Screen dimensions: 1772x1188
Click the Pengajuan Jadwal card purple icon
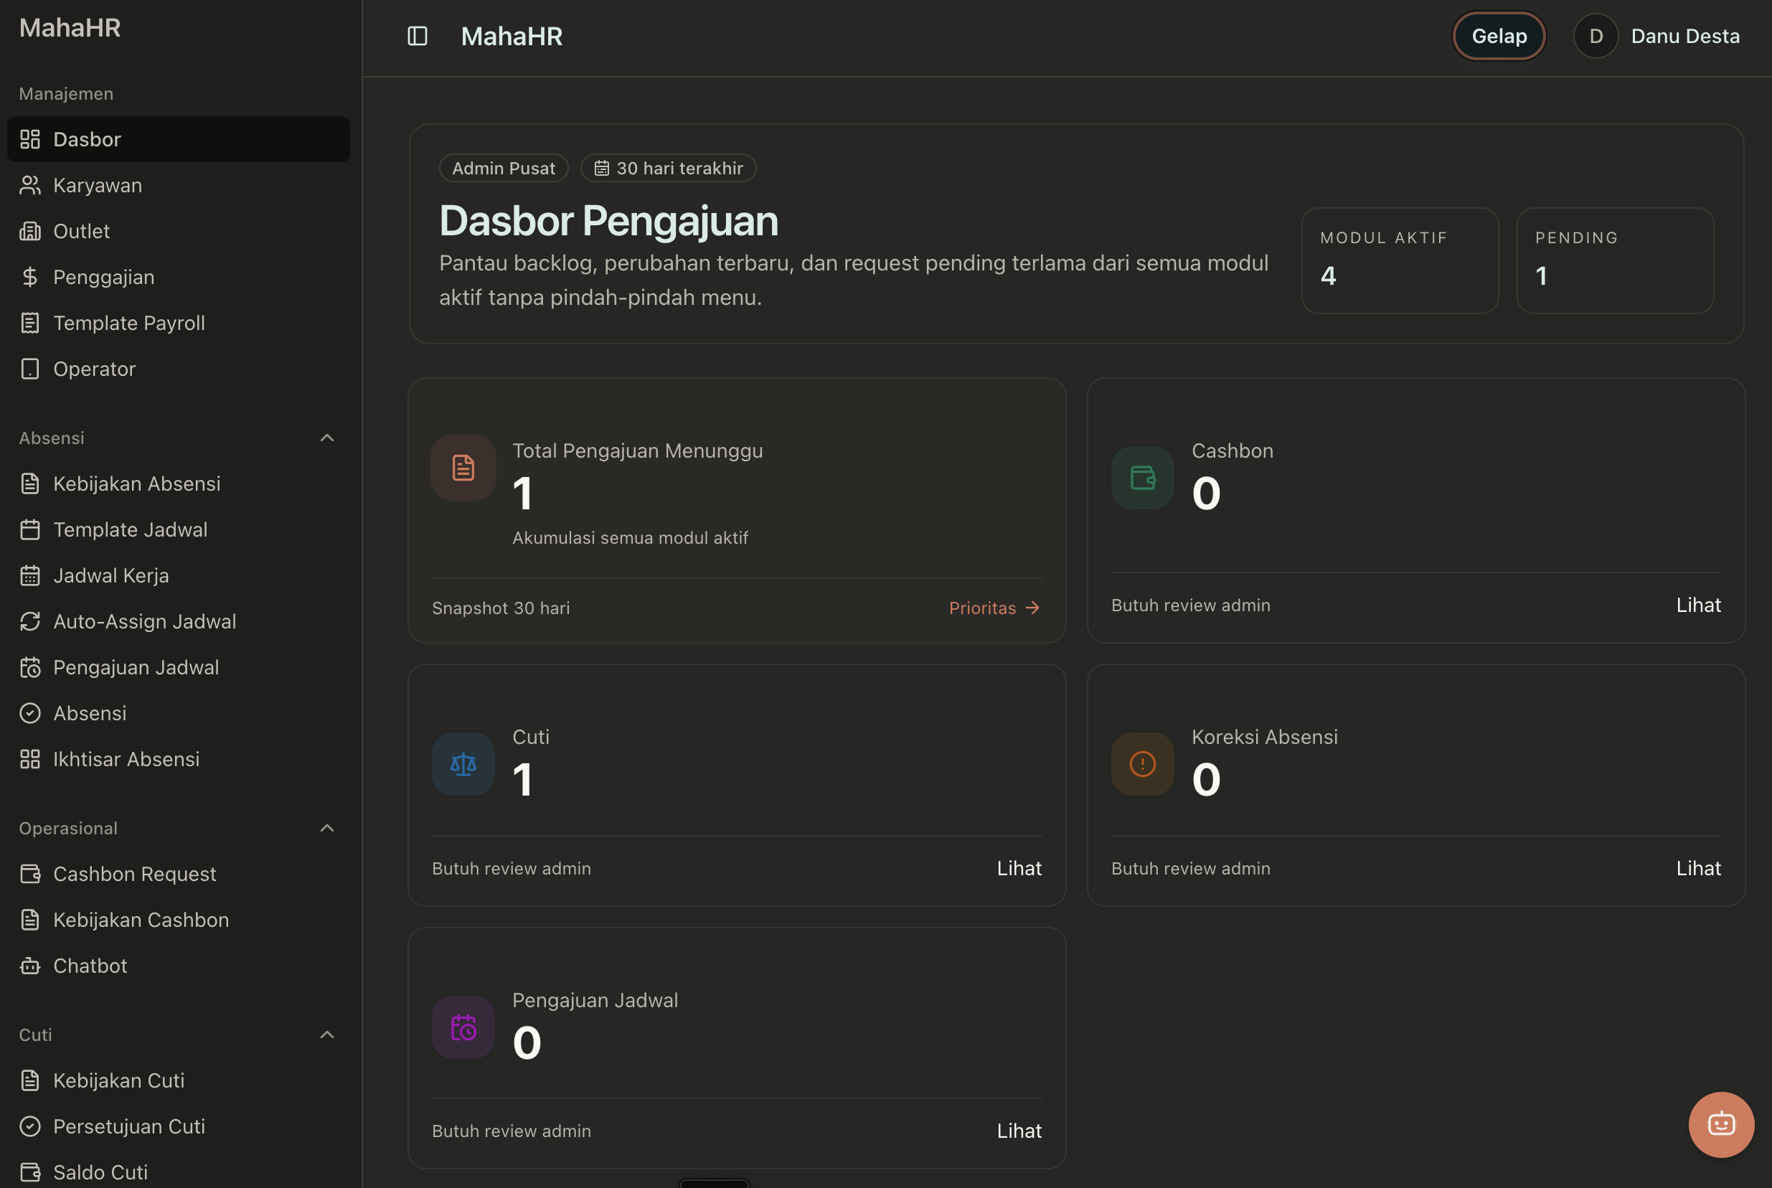pyautogui.click(x=463, y=1027)
